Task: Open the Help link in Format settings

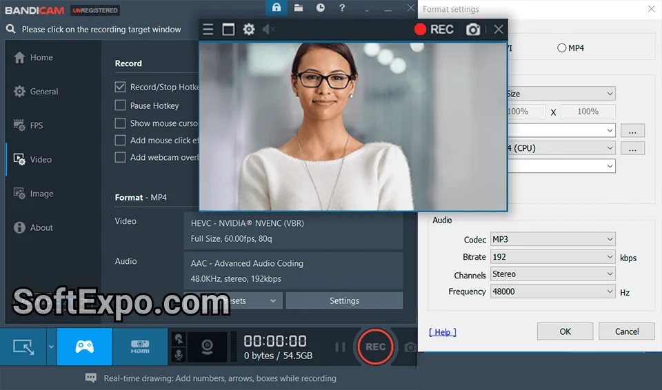Action: pyautogui.click(x=443, y=332)
